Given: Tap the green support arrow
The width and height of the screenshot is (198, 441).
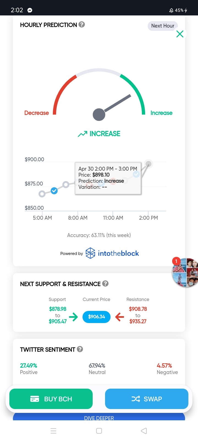Looking at the screenshot, I should 73,317.
